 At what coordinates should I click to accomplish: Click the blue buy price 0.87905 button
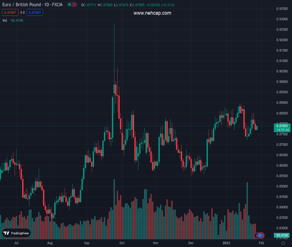(35, 12)
